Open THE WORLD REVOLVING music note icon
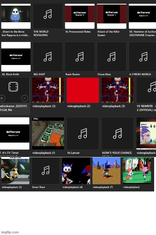This screenshot has height=235, width=156. point(48,14)
